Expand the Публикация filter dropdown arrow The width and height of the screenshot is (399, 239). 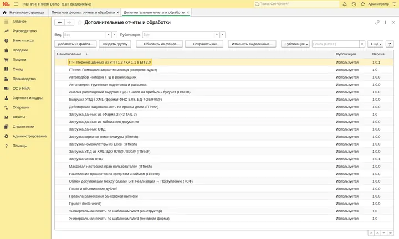(217, 34)
